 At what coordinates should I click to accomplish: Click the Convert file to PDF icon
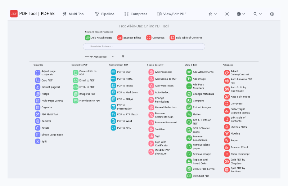pyautogui.click(x=76, y=73)
